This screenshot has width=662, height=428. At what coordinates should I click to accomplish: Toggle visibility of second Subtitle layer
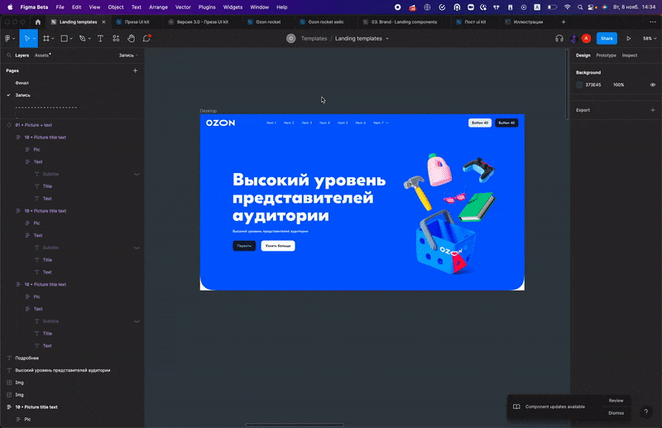[x=137, y=248]
